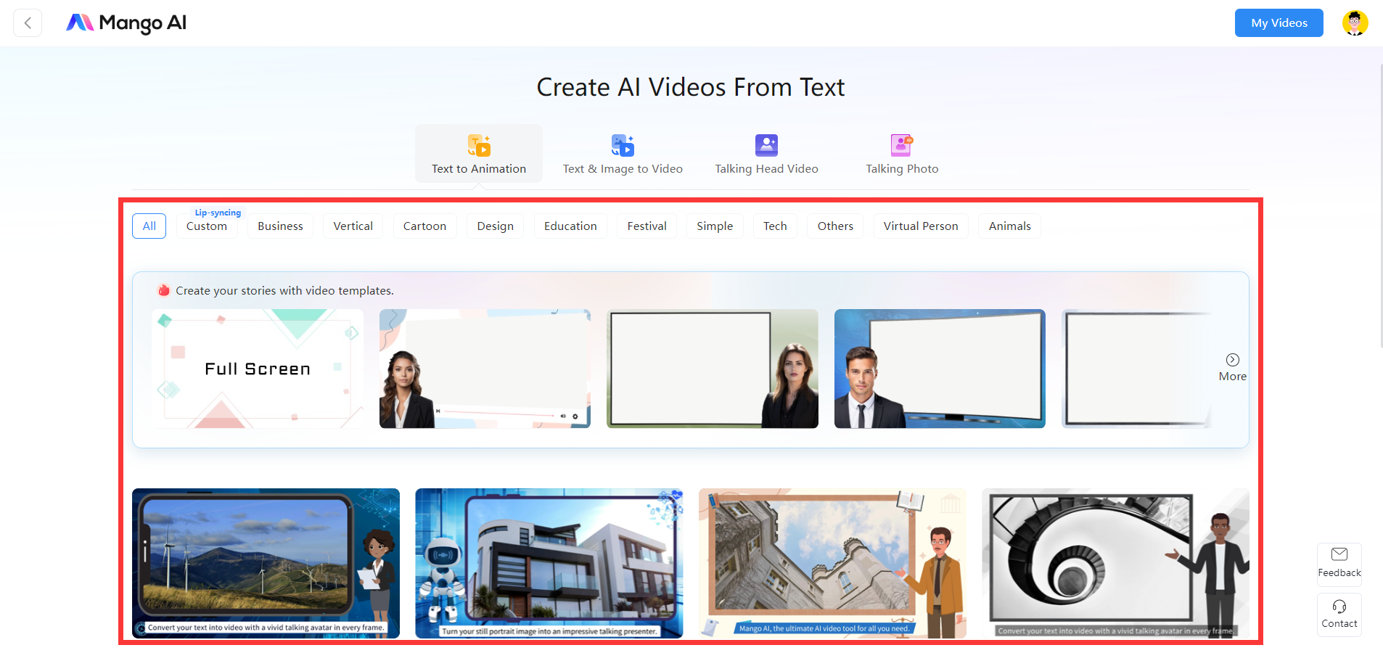The width and height of the screenshot is (1383, 653).
Task: Click the "Create your stories with video templates." text
Action: 284,290
